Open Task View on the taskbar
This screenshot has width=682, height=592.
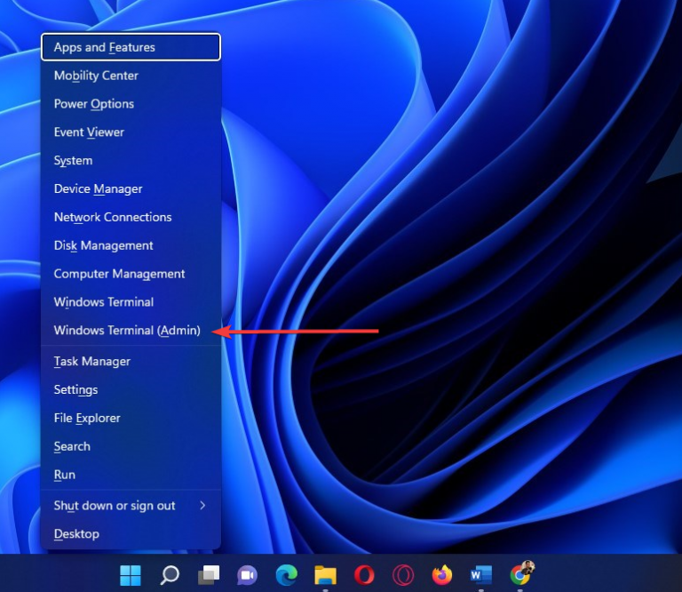click(x=209, y=575)
